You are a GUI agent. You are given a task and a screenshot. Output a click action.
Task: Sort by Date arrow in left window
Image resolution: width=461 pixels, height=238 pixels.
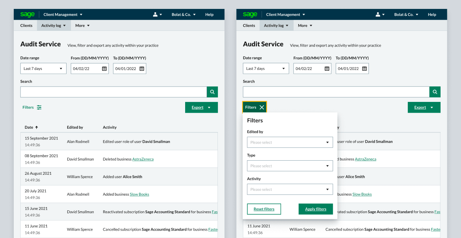36,127
